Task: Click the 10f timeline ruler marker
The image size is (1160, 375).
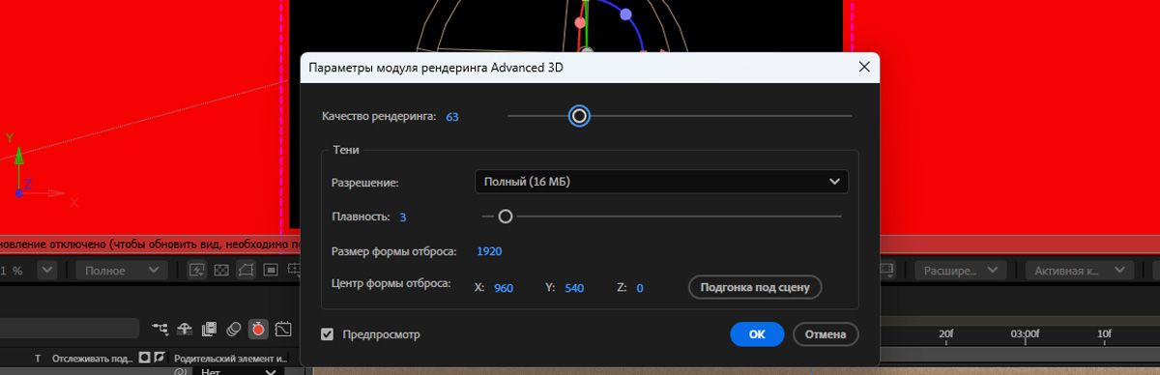Action: (1104, 333)
